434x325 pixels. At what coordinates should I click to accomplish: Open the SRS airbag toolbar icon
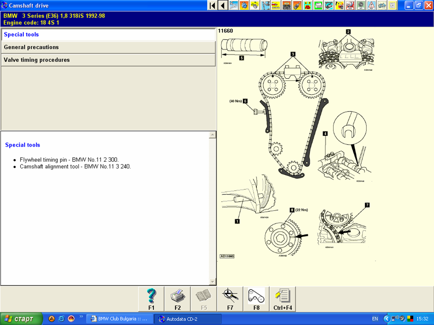tap(350, 5)
